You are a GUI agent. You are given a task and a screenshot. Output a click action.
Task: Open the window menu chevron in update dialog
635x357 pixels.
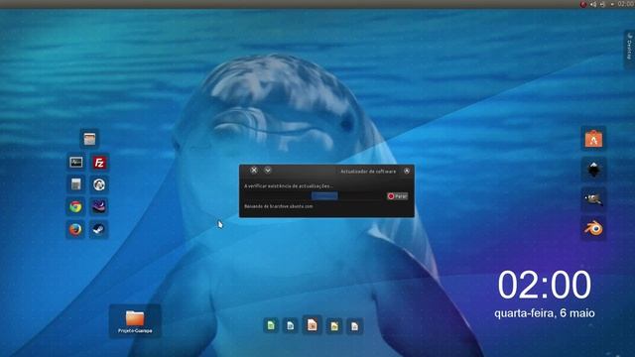pyautogui.click(x=268, y=170)
